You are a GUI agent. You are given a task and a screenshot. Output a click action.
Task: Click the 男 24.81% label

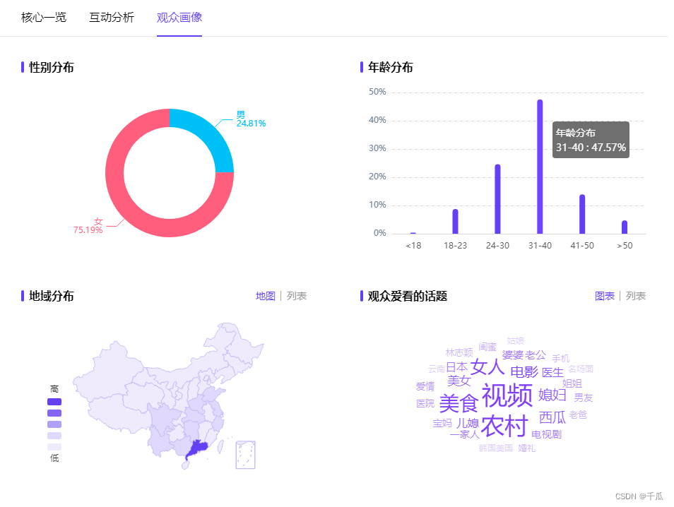tap(251, 119)
